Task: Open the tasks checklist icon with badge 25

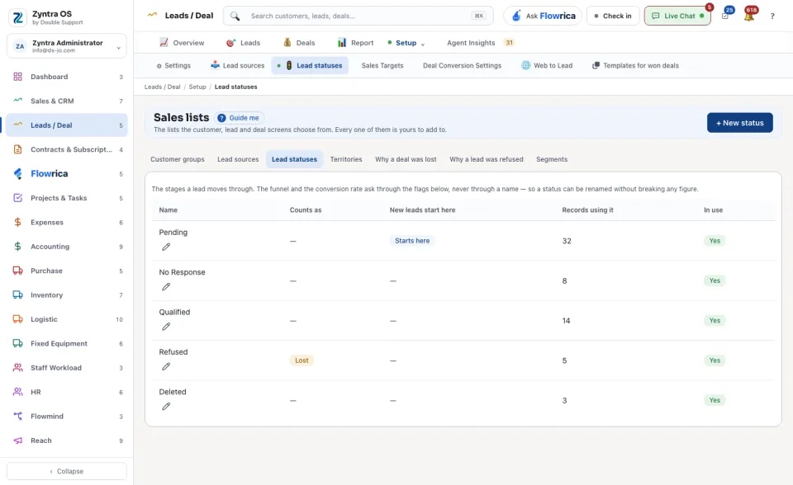Action: pyautogui.click(x=725, y=16)
